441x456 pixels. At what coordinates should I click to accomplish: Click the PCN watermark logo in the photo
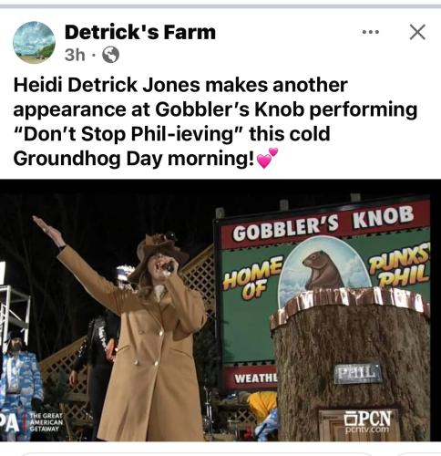click(x=368, y=421)
